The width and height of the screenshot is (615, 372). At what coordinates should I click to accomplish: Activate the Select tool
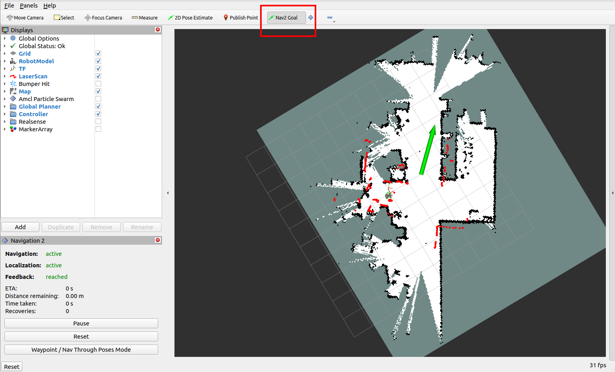pos(64,18)
